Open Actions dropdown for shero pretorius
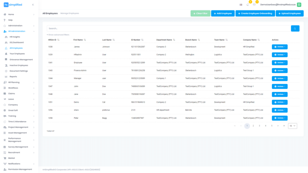The width and height of the screenshot is (308, 173). (x=280, y=110)
